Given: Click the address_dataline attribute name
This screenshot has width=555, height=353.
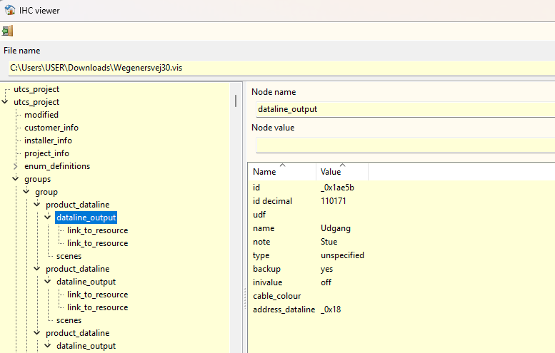Looking at the screenshot, I should pos(284,309).
